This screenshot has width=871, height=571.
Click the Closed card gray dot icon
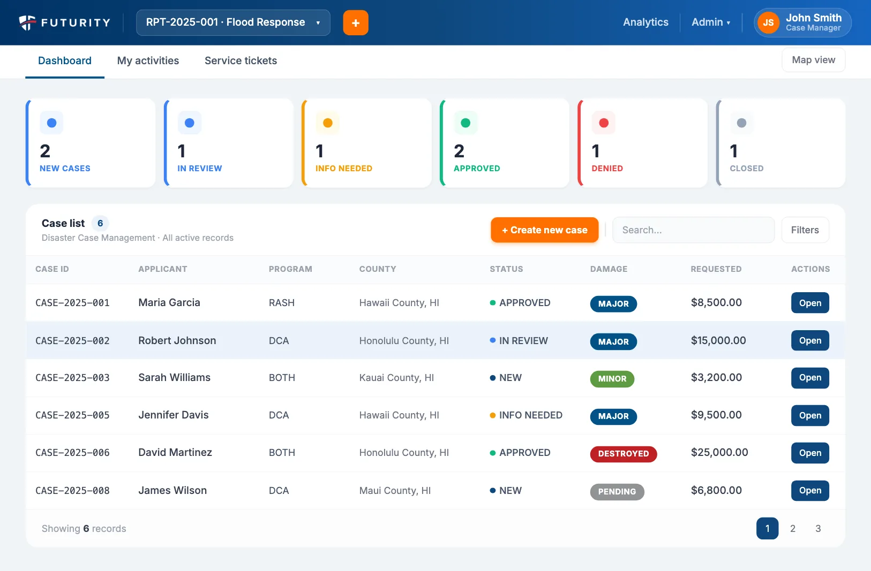741,123
